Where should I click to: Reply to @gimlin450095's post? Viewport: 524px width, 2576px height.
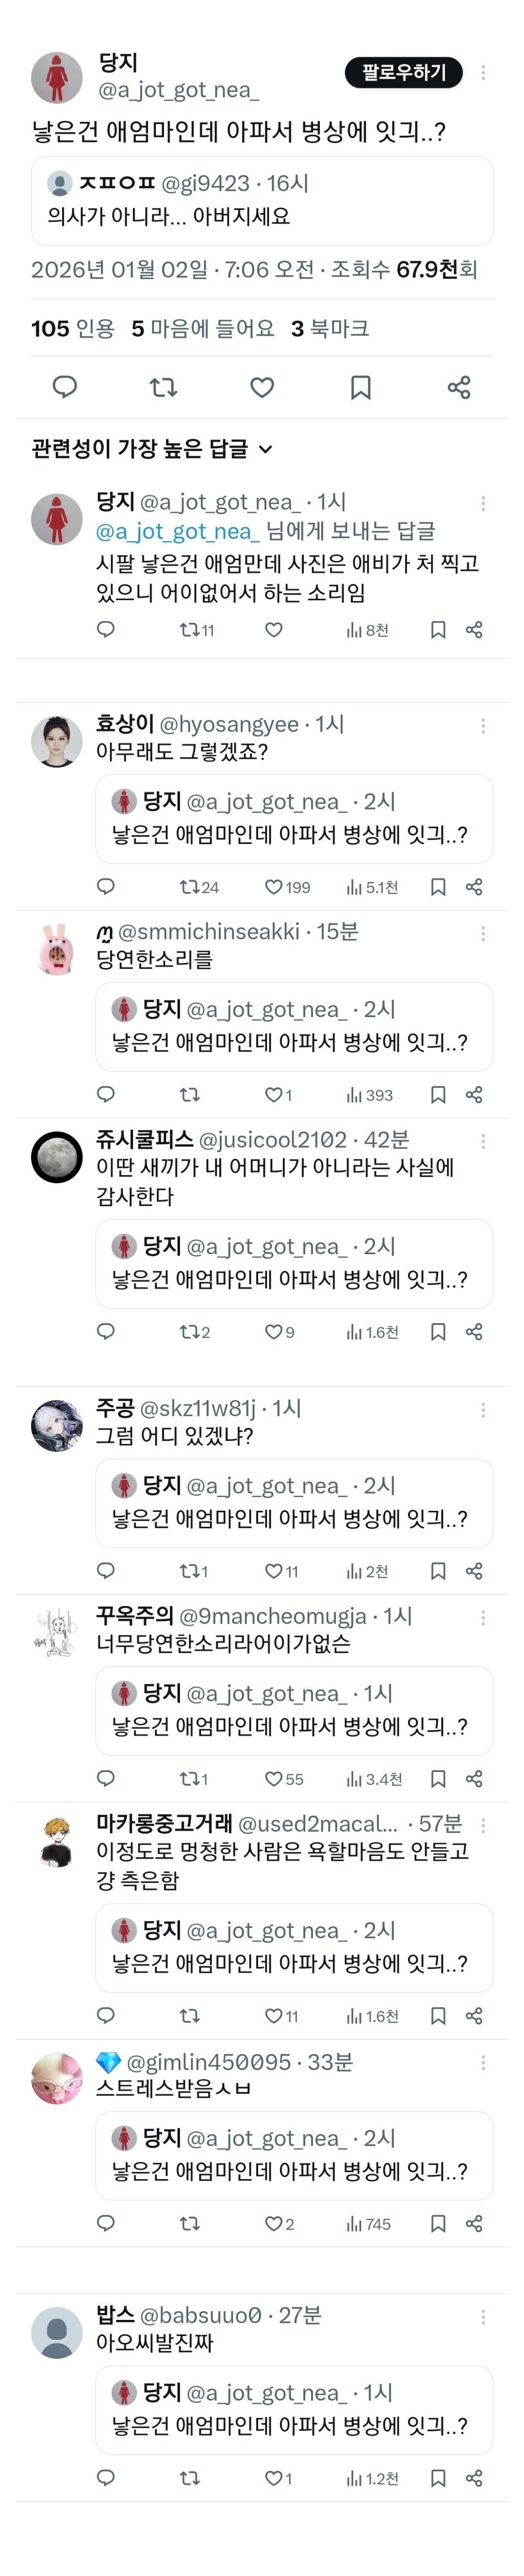106,2224
